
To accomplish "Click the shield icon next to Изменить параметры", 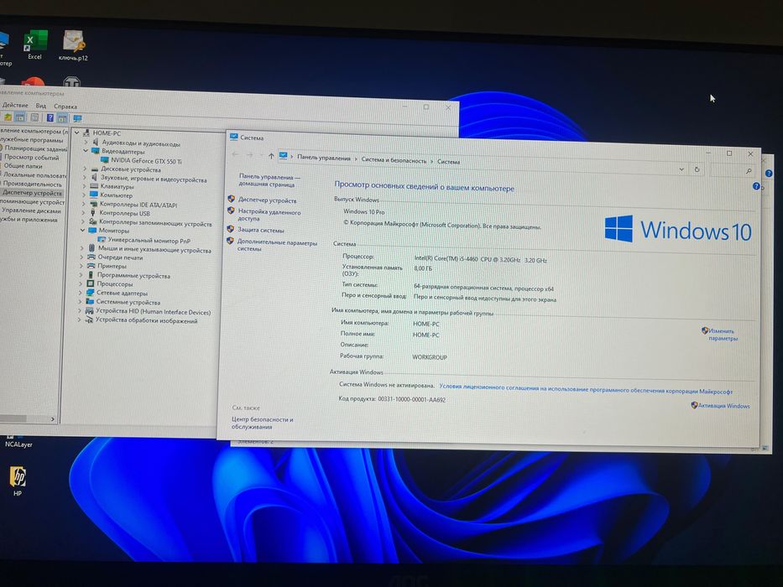I will coord(705,330).
